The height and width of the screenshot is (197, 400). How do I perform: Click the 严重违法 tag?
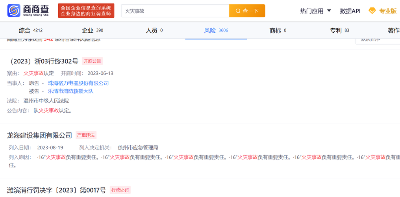coord(86,135)
